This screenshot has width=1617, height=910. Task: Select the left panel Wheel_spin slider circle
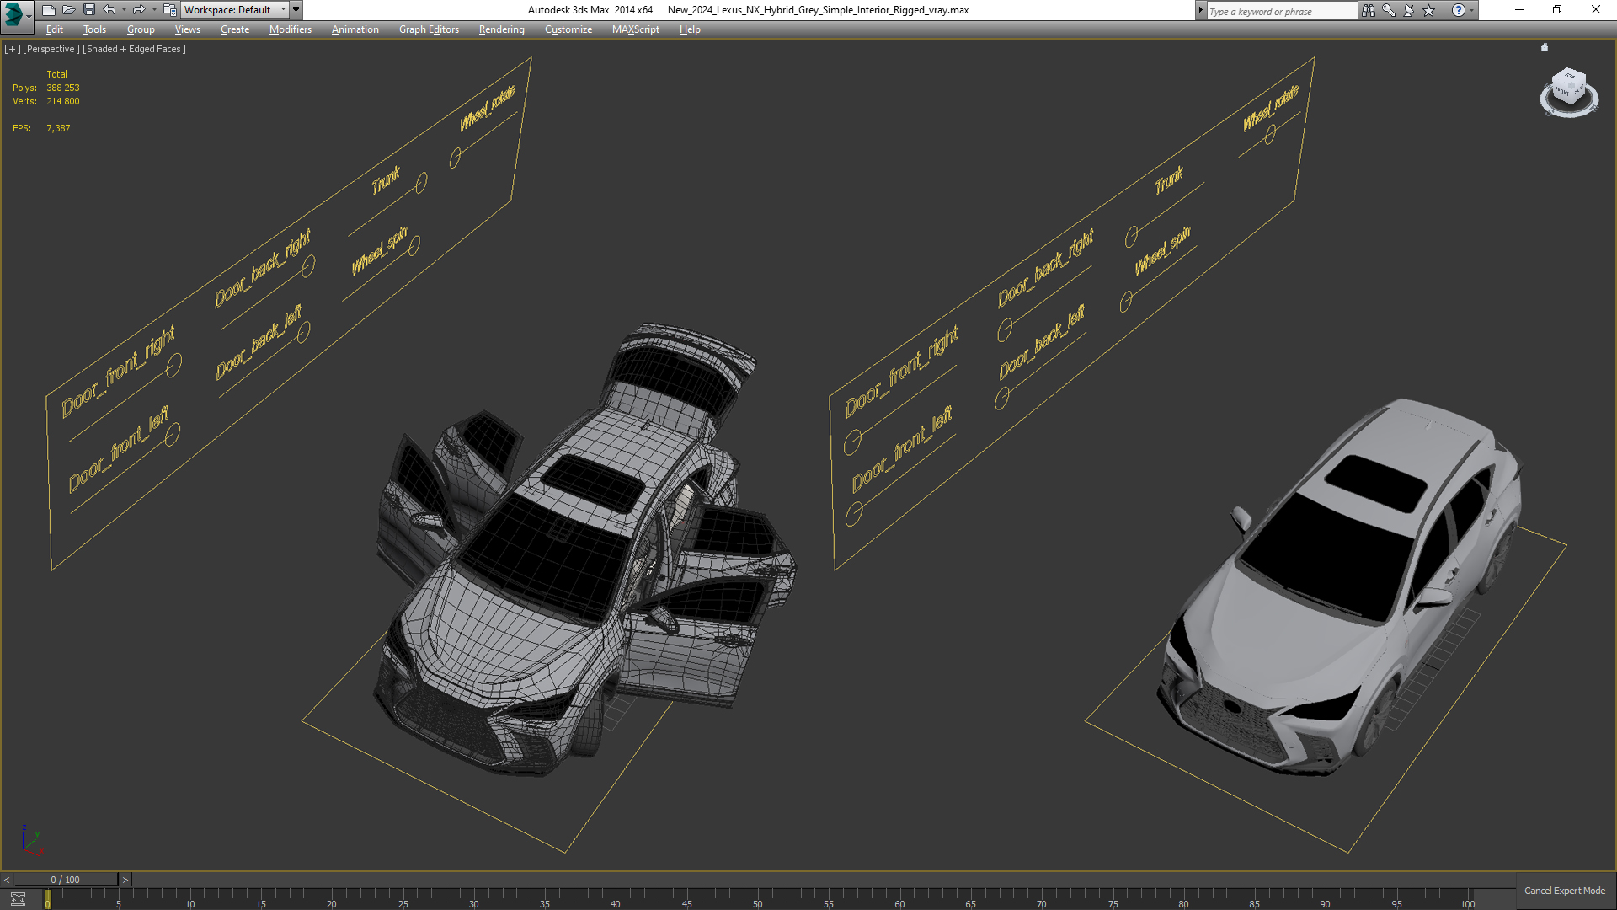pyautogui.click(x=414, y=244)
